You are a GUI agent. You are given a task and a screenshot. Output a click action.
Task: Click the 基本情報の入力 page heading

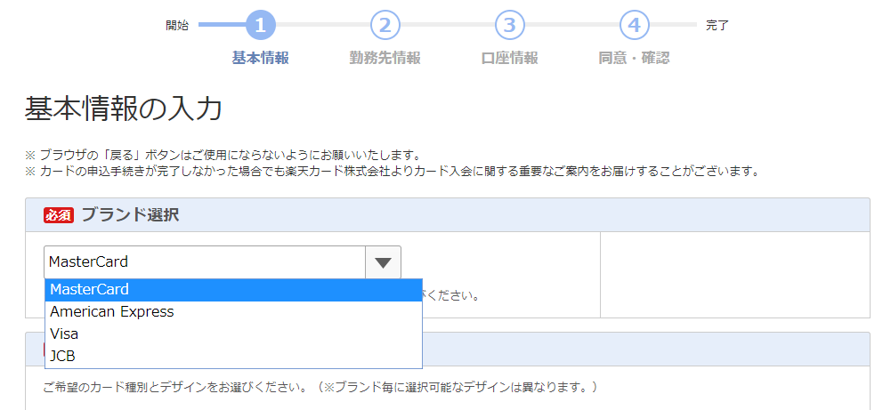pos(123,109)
